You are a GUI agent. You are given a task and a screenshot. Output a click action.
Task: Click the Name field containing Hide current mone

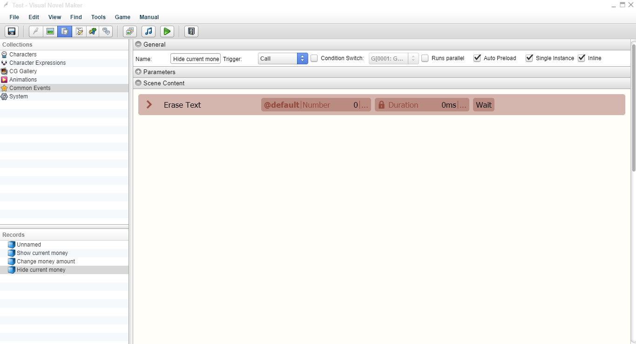[x=196, y=59]
